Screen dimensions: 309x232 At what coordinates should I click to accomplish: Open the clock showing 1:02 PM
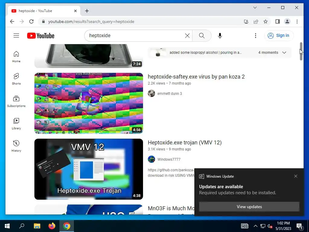tap(283, 226)
